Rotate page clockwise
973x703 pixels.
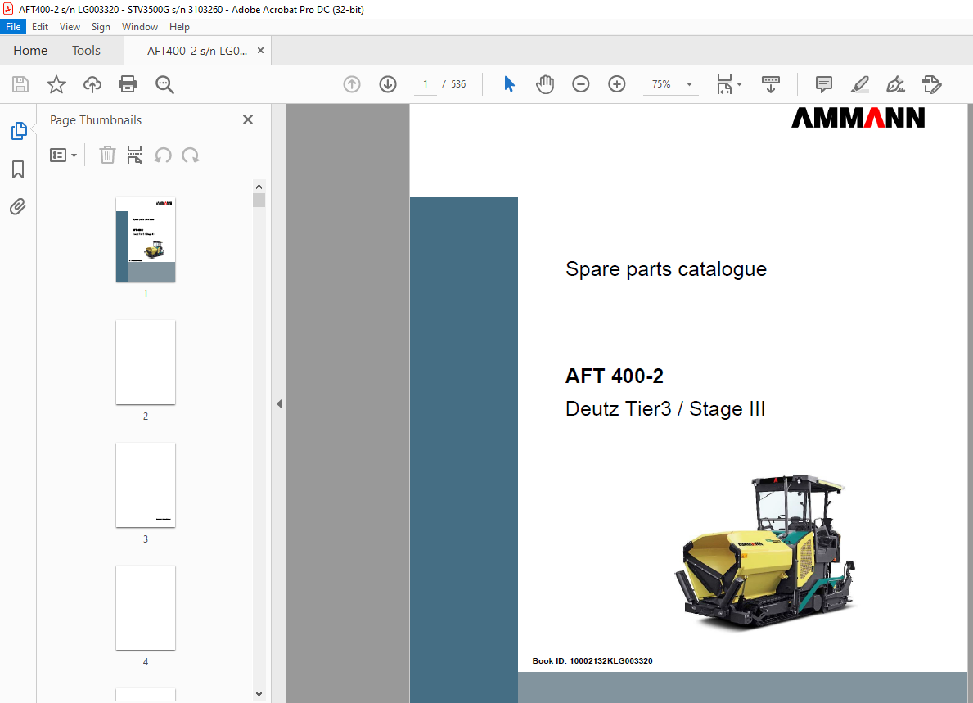click(191, 155)
